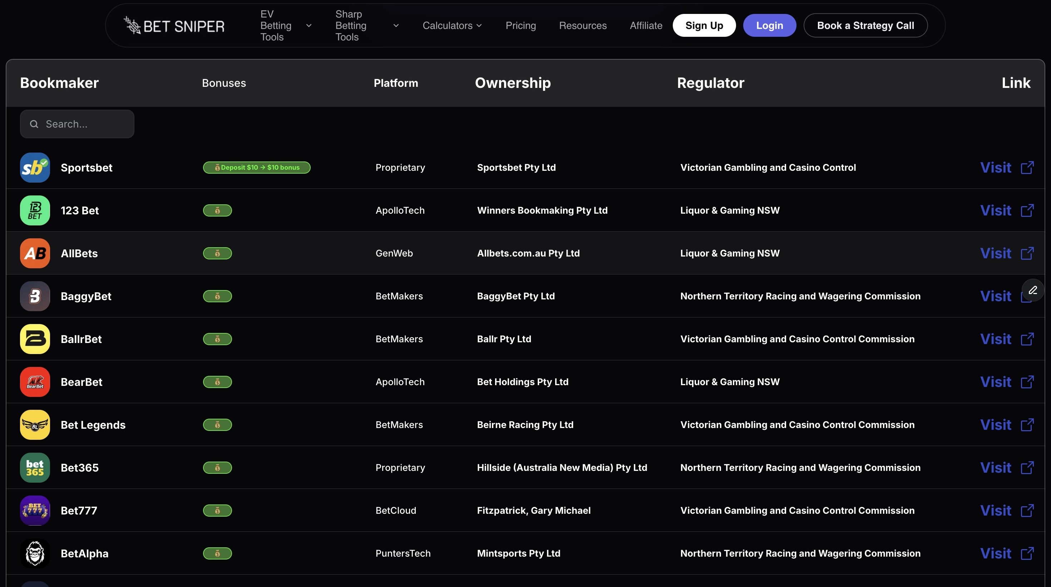Open the BallrBet logo icon

(x=35, y=339)
